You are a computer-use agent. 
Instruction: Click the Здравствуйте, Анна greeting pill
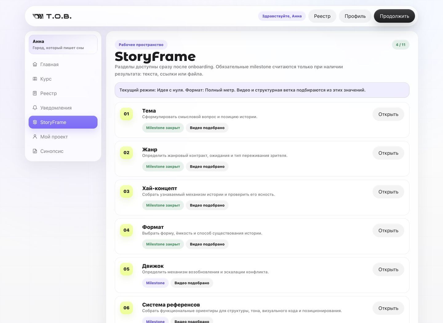click(282, 16)
